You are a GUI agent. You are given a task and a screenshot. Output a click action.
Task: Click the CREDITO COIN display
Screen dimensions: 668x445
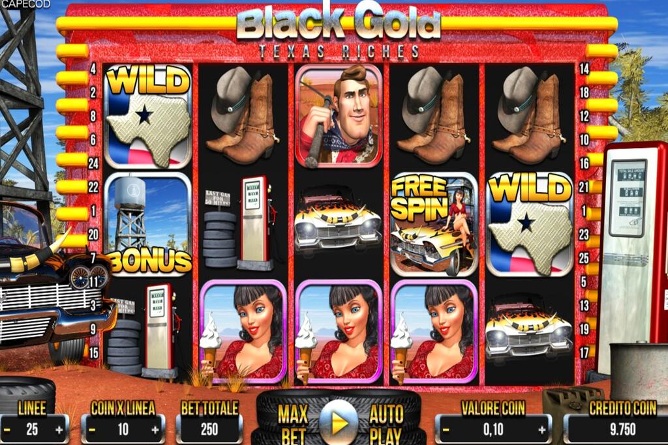622,429
